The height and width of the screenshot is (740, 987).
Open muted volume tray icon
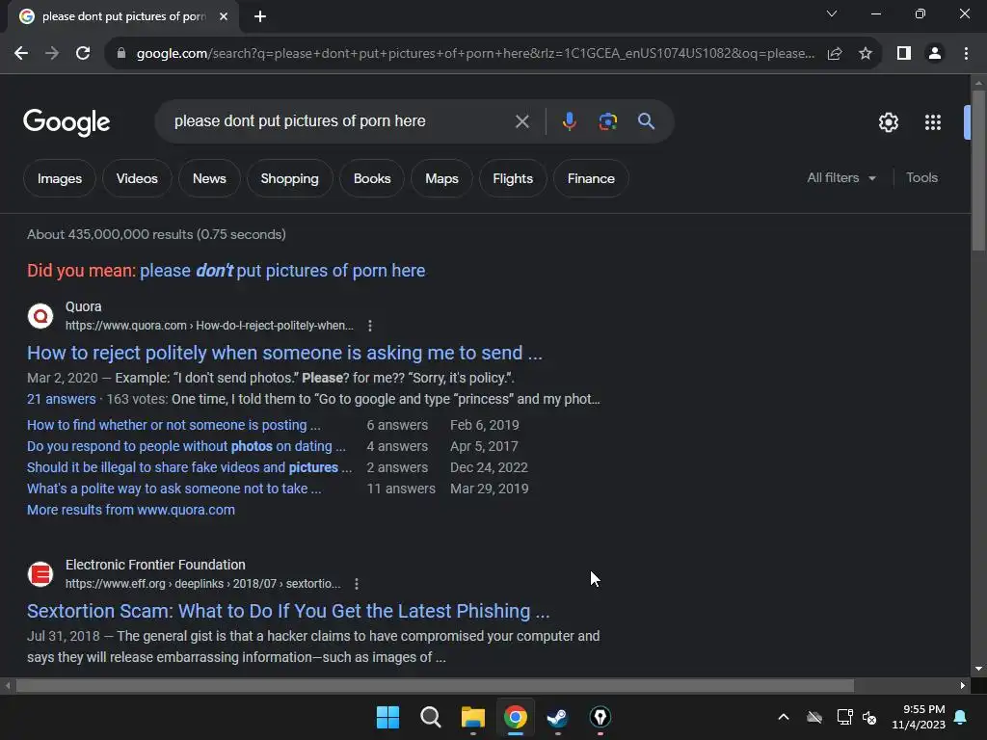(x=869, y=717)
